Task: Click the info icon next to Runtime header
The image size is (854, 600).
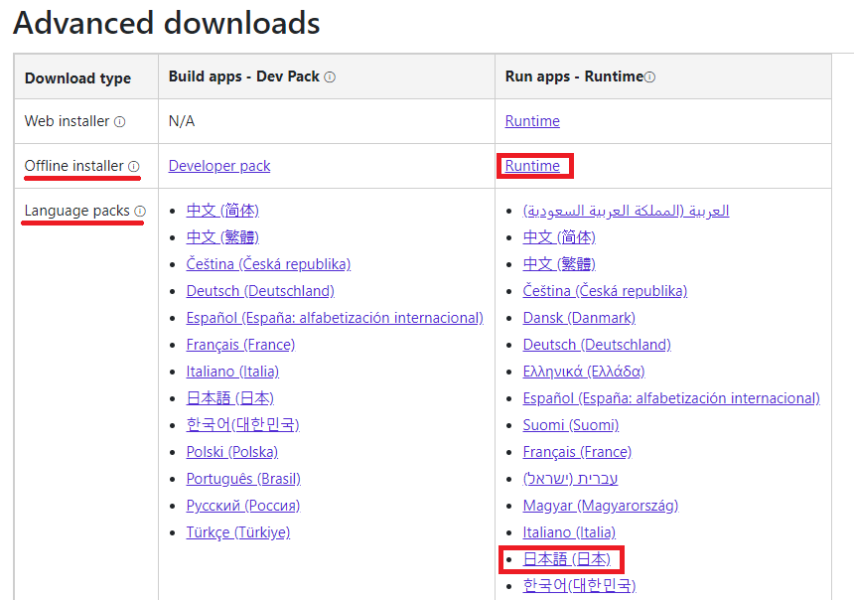Action: click(649, 77)
